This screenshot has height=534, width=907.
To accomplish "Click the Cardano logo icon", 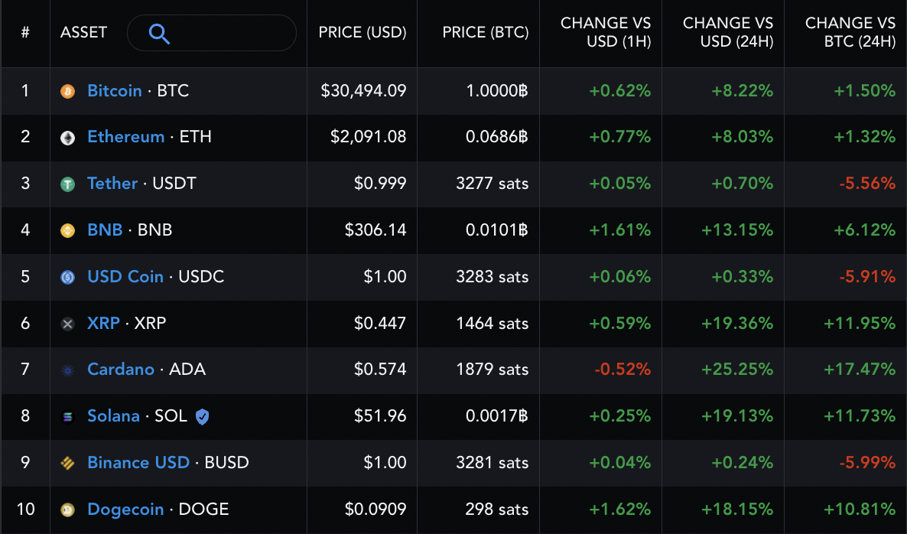I will pos(68,370).
